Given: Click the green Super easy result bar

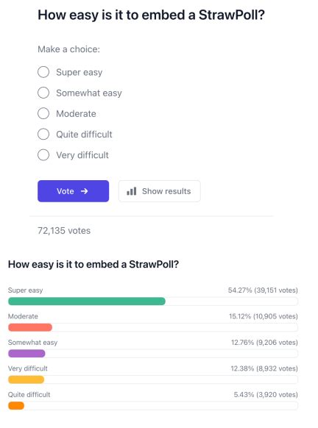Looking at the screenshot, I should pos(87,302).
